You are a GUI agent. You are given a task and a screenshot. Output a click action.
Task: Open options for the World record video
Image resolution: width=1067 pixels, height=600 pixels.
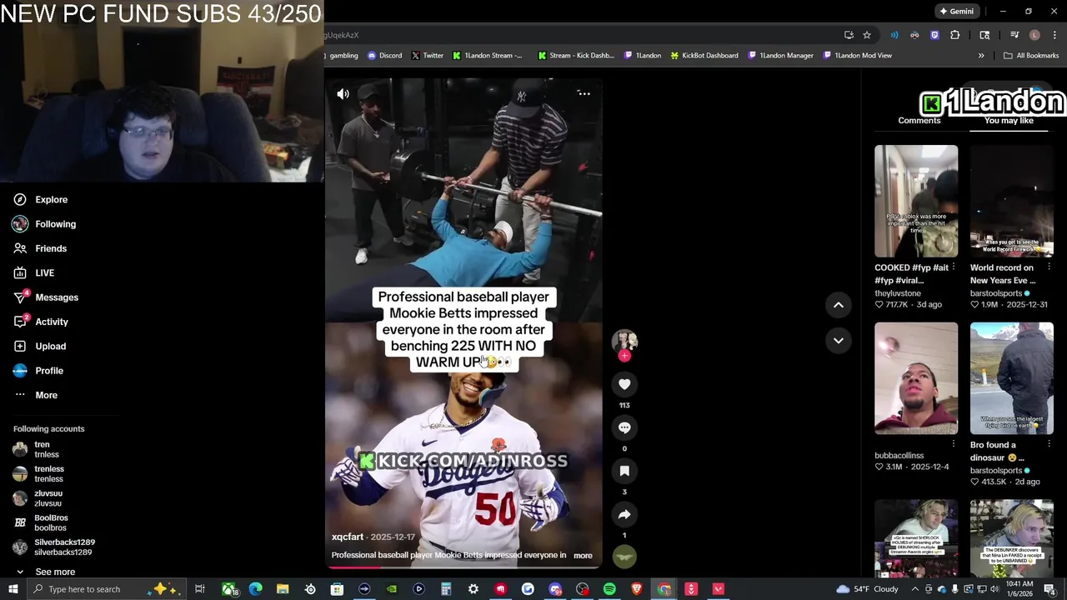point(1049,267)
